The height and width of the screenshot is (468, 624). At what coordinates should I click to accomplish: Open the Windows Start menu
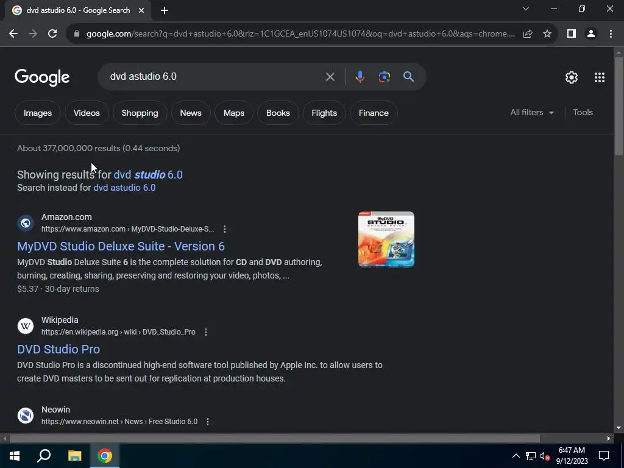click(x=15, y=456)
